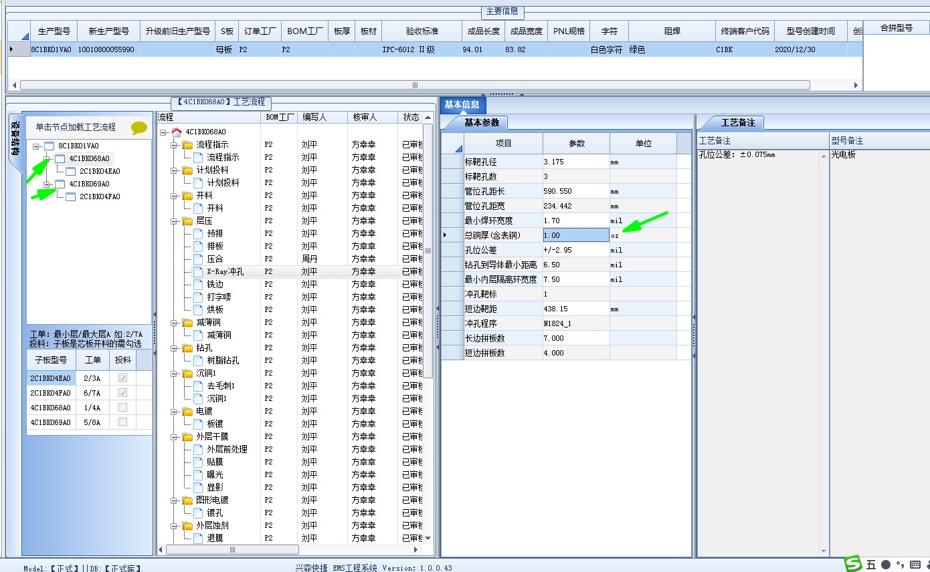The width and height of the screenshot is (930, 572).
Task: Toggle 投料 checkbox for 4C1BK069A0
Action: click(x=122, y=422)
